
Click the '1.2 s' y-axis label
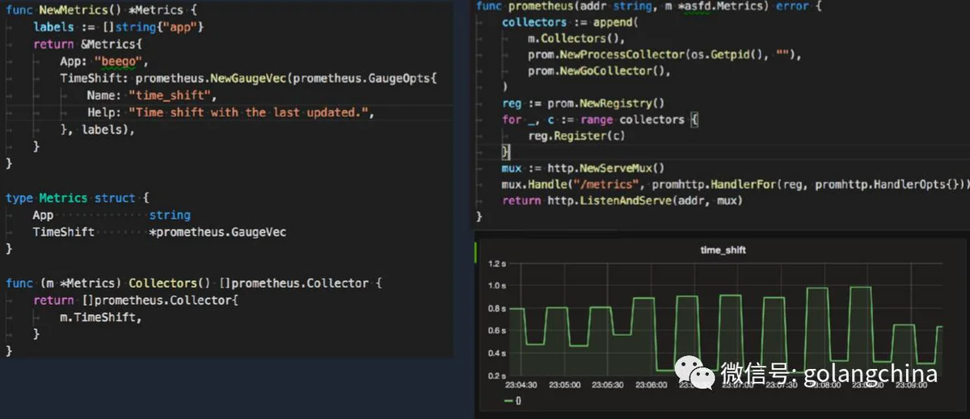tap(498, 263)
